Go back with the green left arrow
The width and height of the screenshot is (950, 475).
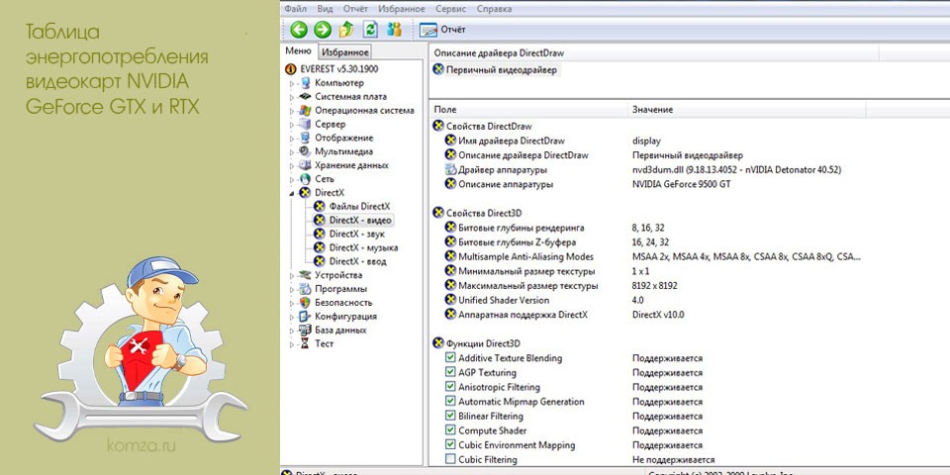[299, 29]
